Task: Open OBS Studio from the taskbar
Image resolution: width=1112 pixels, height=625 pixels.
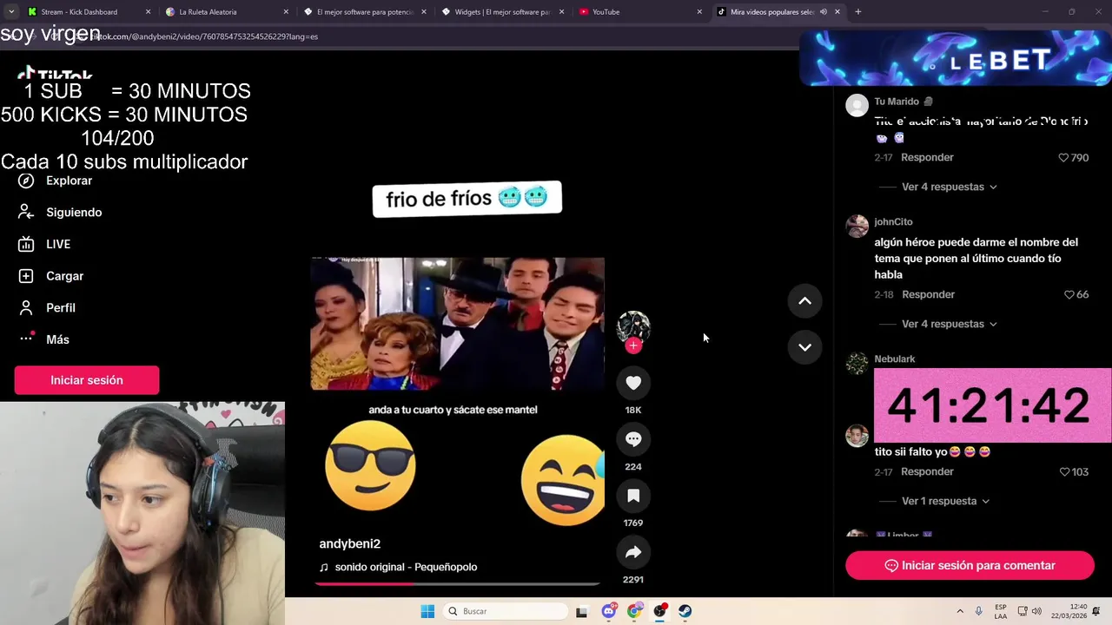Action: coord(660,611)
